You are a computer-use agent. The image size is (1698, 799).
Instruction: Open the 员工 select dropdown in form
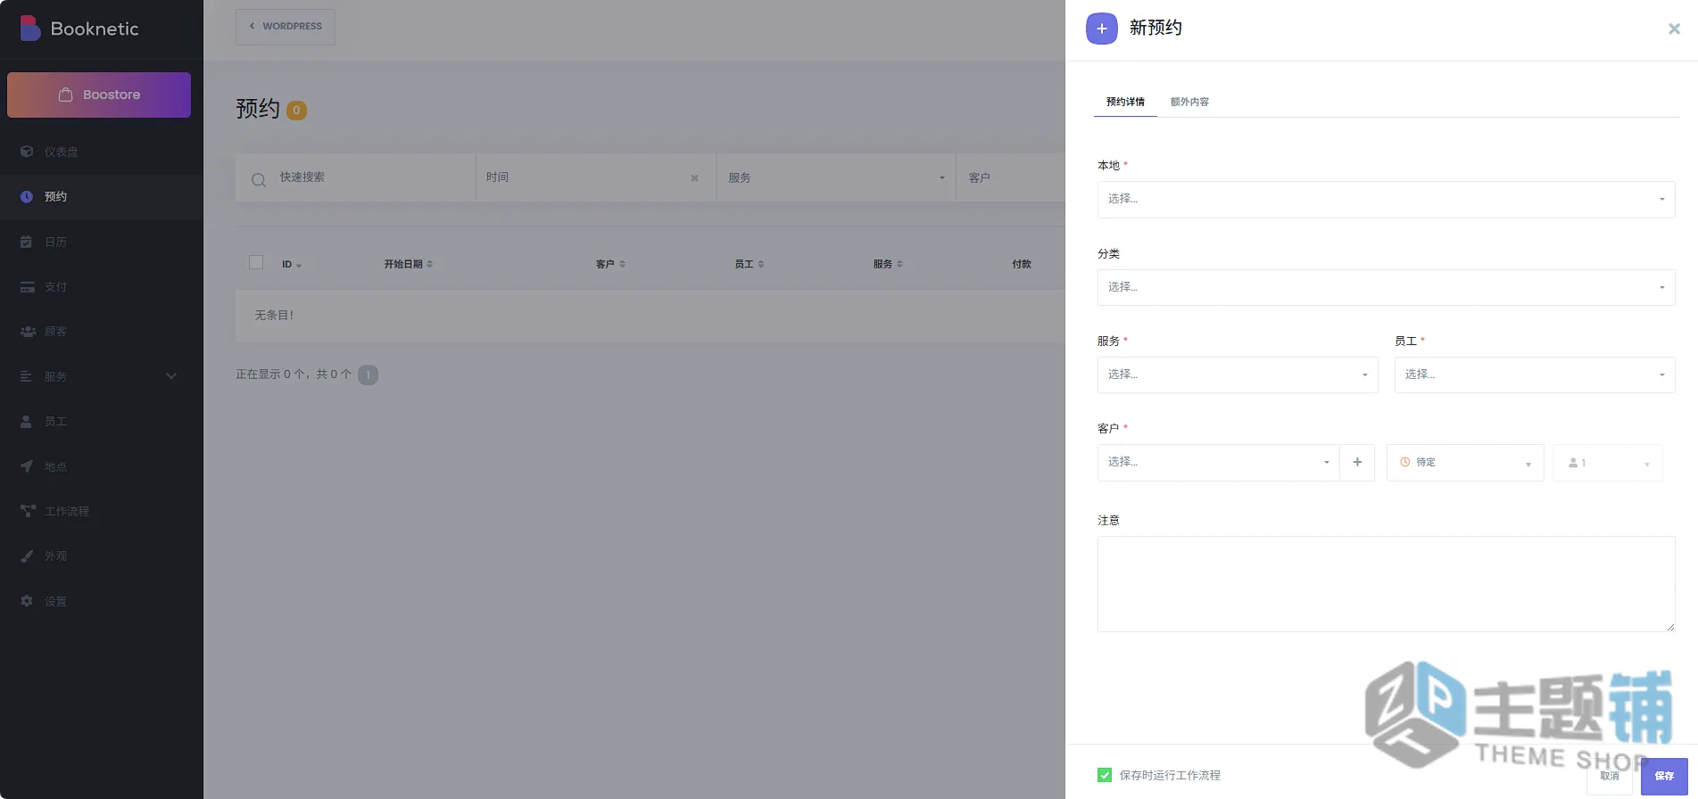pyautogui.click(x=1535, y=375)
